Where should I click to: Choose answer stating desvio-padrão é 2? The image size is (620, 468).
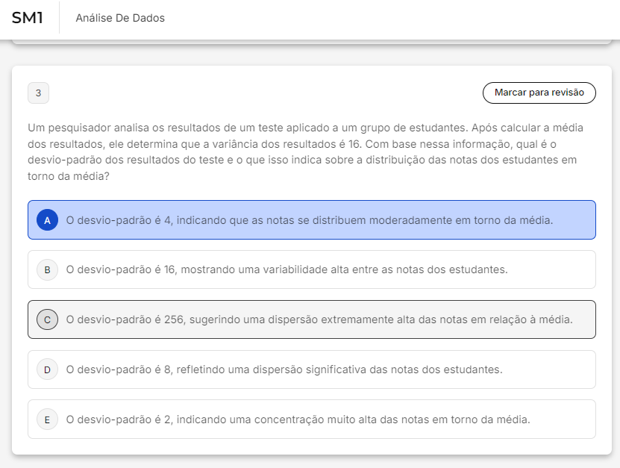tap(298, 419)
